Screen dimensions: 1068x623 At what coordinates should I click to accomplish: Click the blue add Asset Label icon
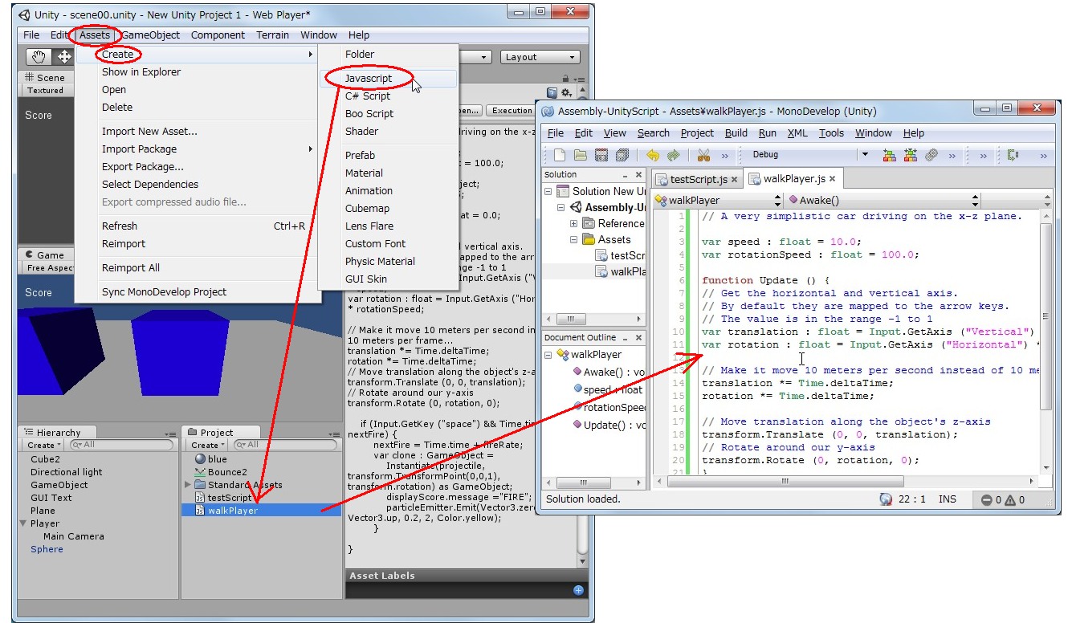577,591
